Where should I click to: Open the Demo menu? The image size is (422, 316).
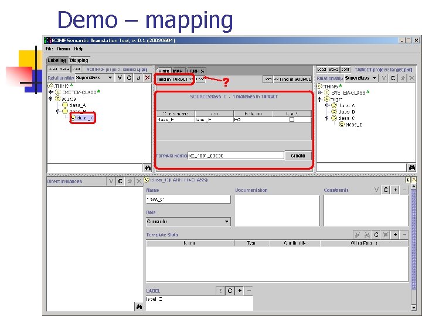click(x=63, y=49)
